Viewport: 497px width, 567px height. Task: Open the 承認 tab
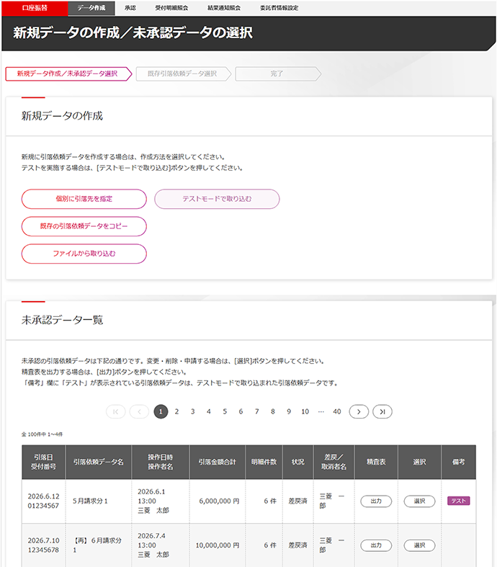(130, 7)
